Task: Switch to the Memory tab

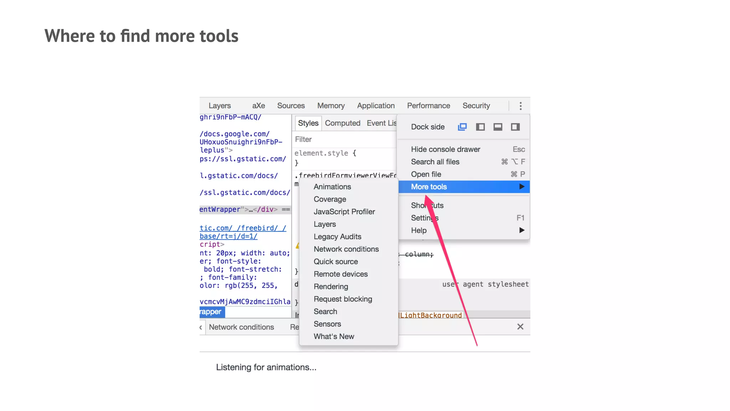Action: 331,106
